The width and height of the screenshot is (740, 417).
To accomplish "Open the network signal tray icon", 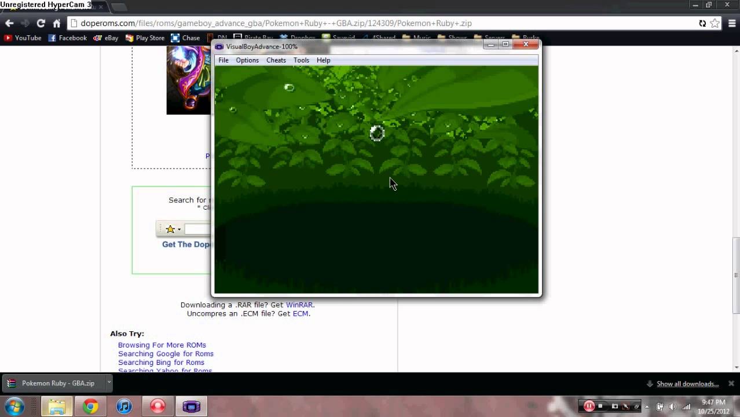I will [685, 407].
